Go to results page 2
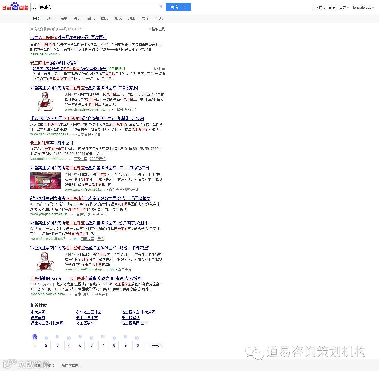The image size is (379, 371). 46,345
